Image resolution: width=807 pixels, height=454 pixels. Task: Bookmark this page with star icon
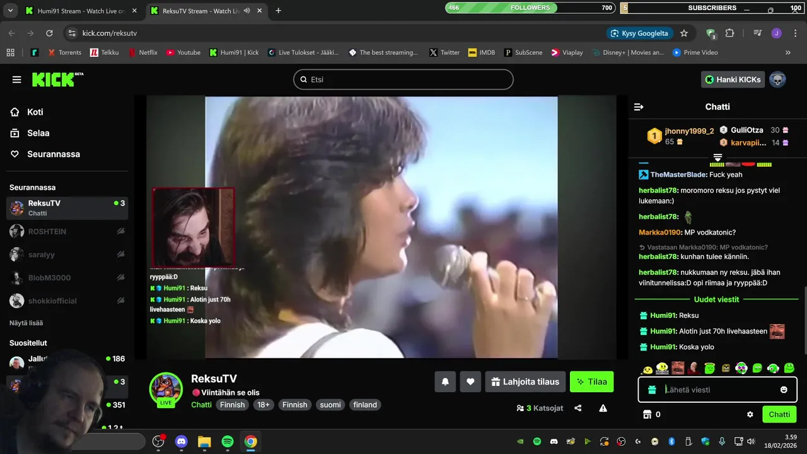point(684,33)
